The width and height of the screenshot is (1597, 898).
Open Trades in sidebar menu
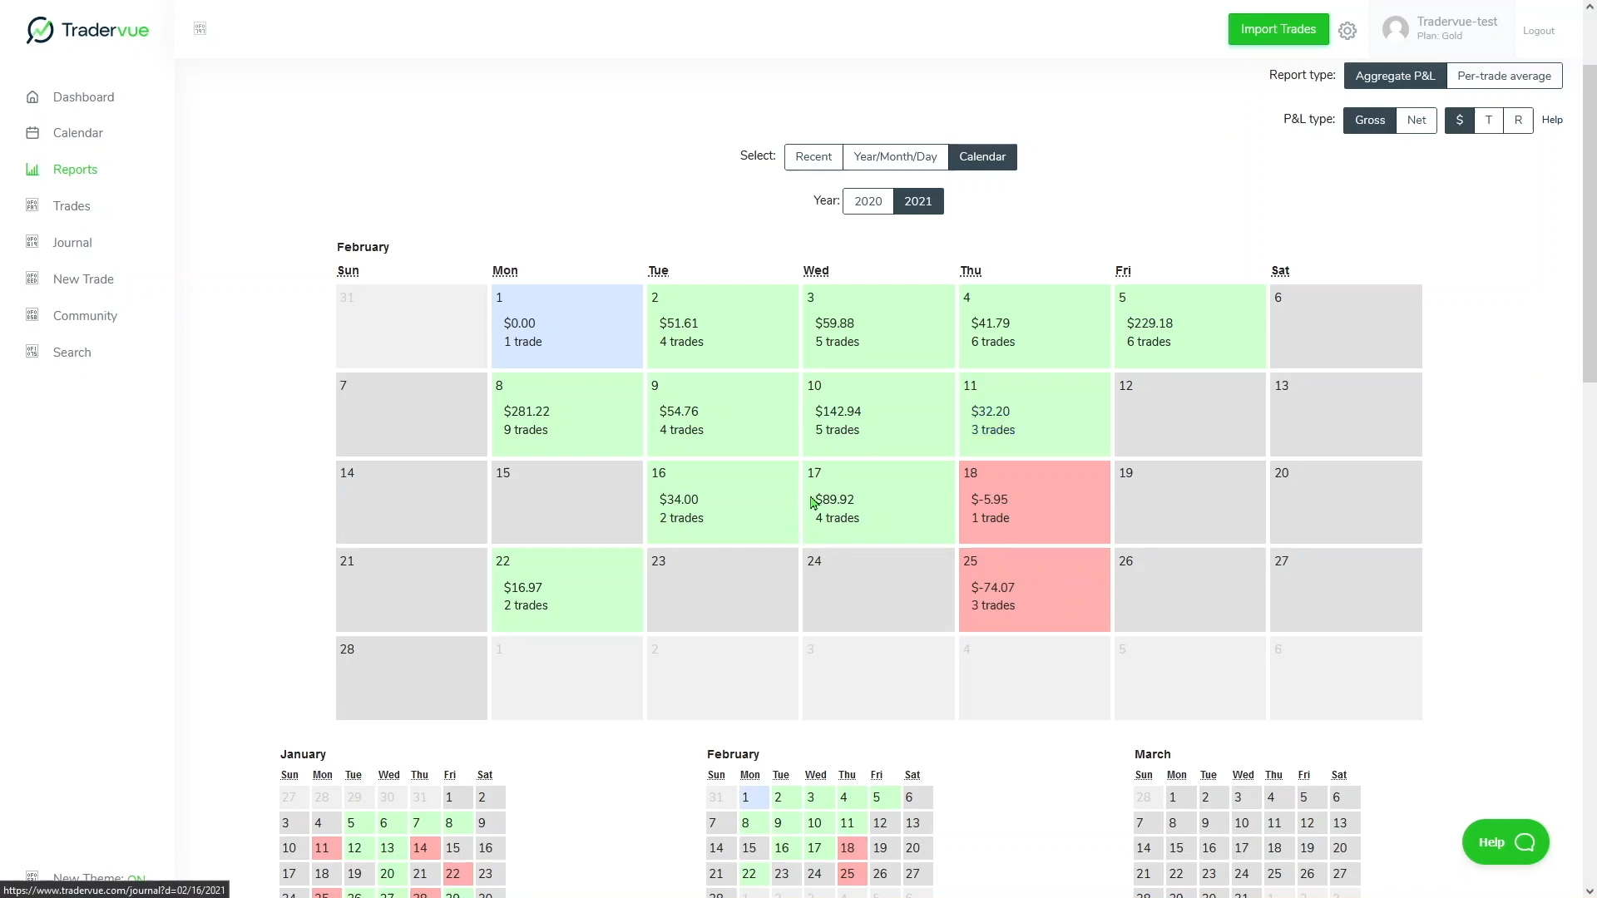pyautogui.click(x=72, y=206)
